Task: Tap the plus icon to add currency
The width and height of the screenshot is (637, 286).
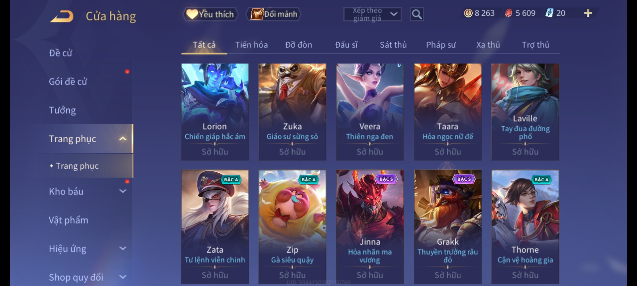Action: pos(588,13)
